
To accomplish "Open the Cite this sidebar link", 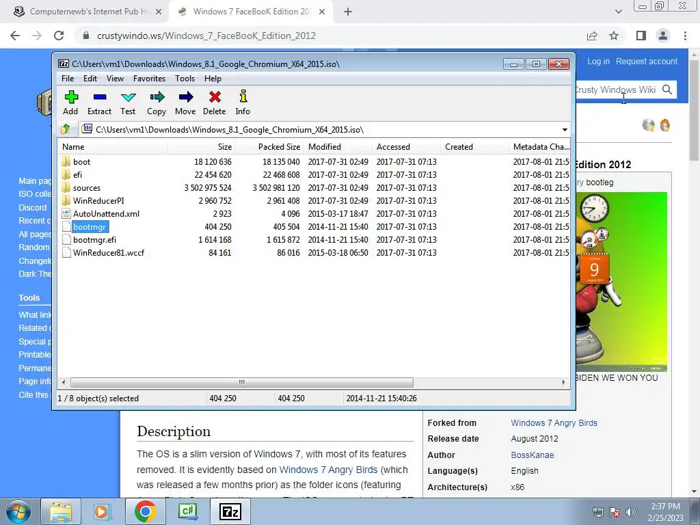I will pos(33,395).
